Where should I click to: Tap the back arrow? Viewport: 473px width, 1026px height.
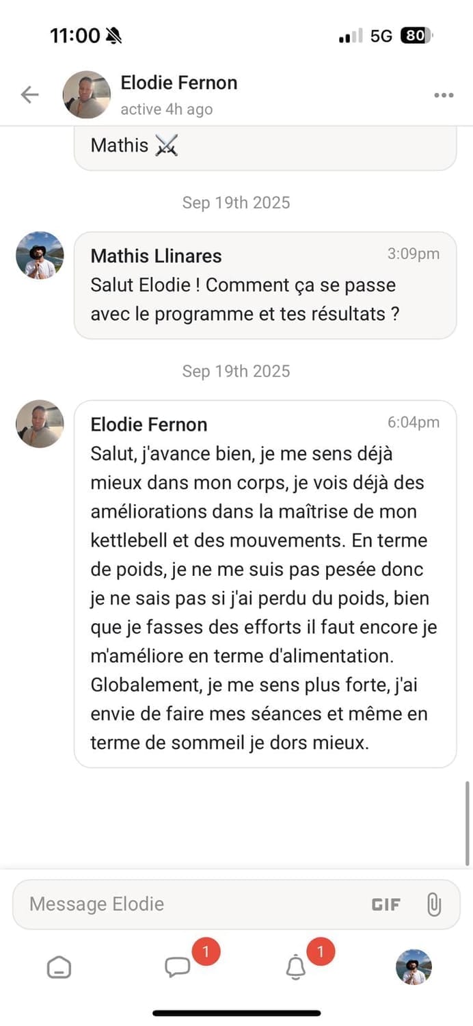tap(29, 95)
